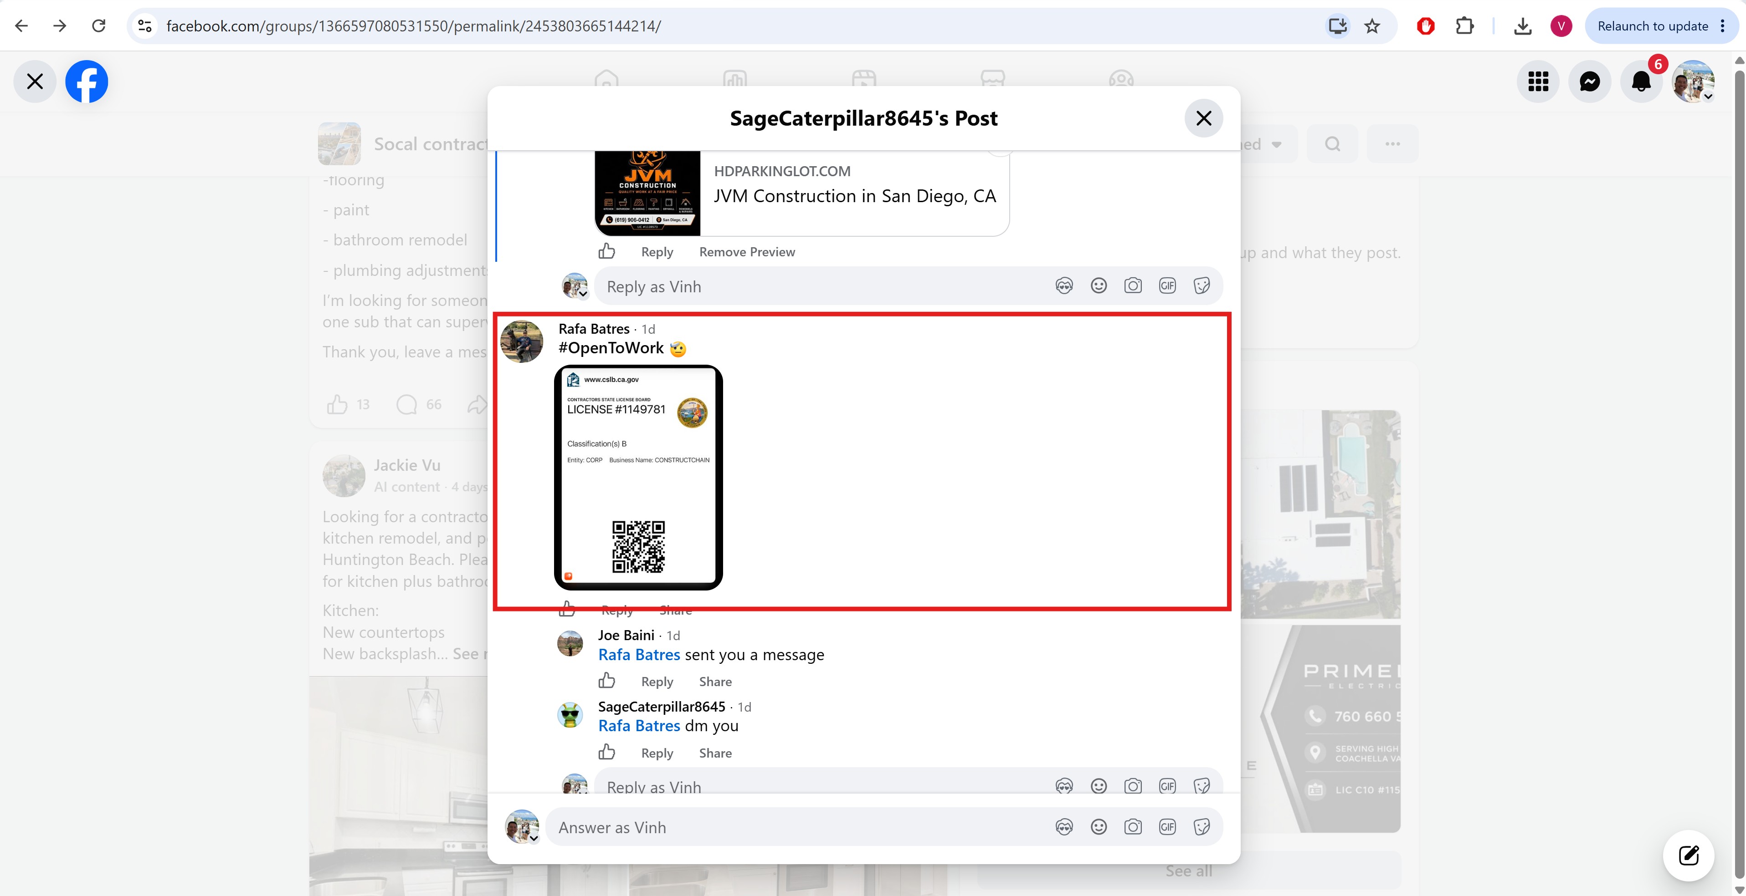The height and width of the screenshot is (896, 1746).
Task: Open Facebook notifications bell
Action: click(1641, 81)
